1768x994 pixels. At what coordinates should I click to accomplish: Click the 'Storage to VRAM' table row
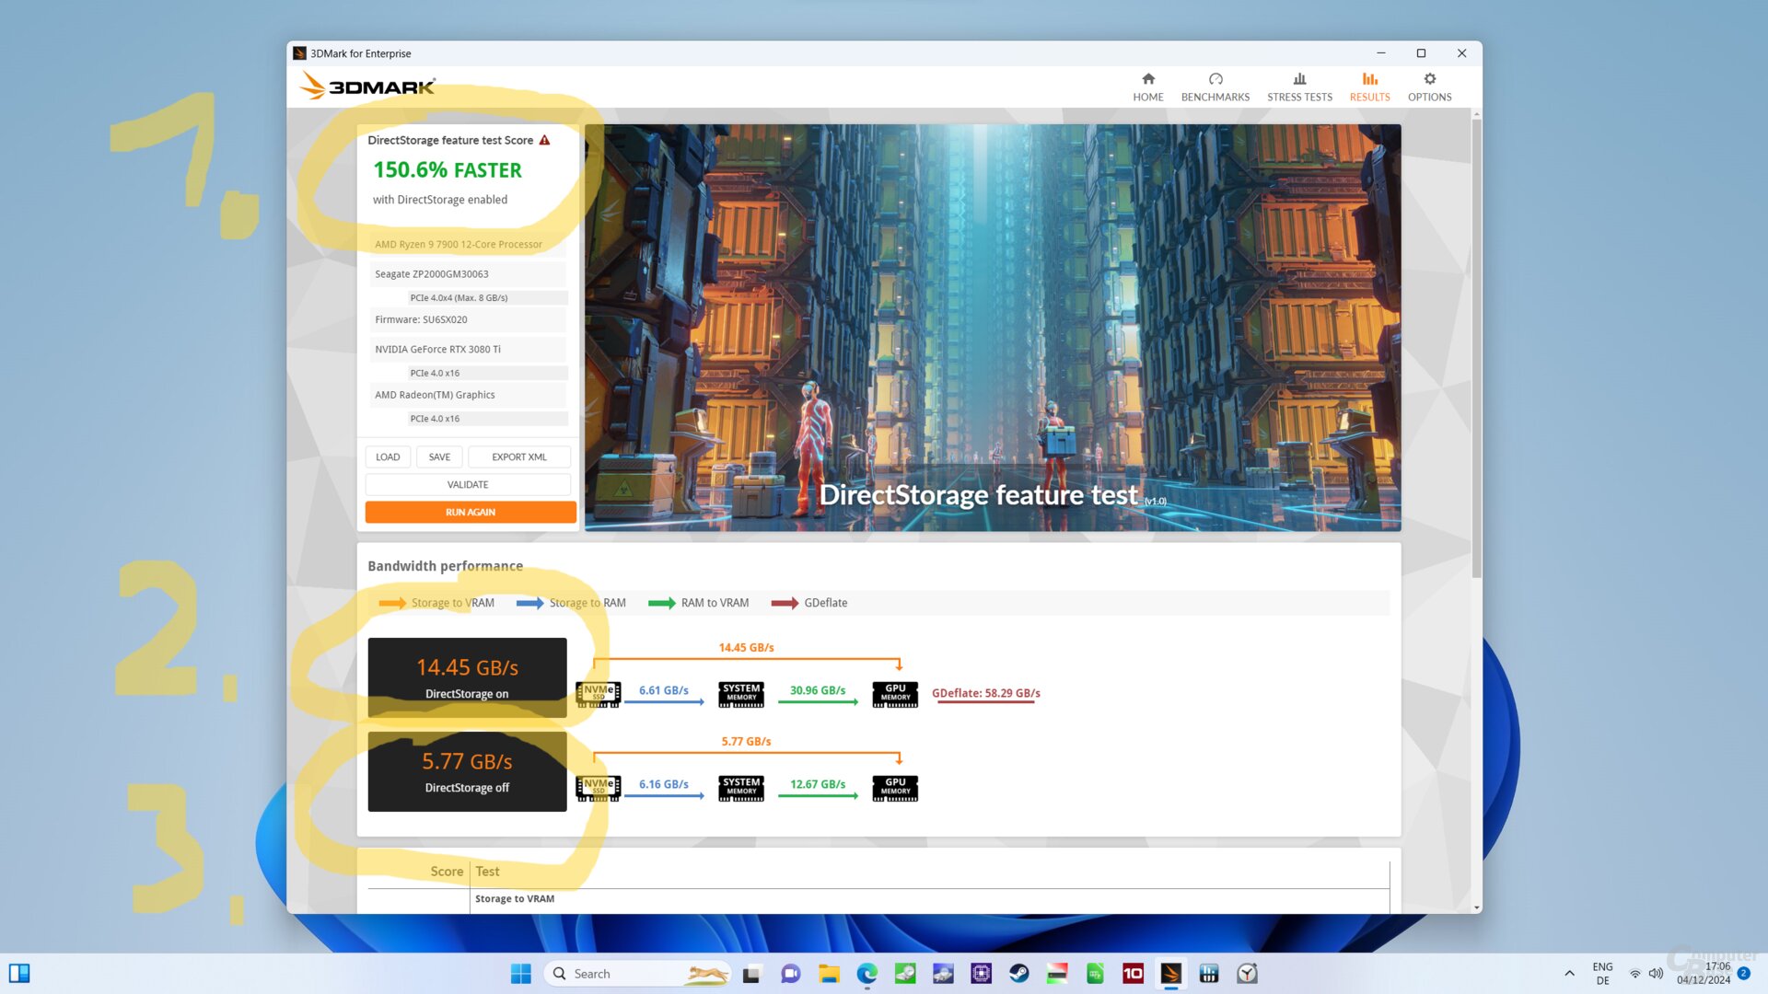click(878, 899)
